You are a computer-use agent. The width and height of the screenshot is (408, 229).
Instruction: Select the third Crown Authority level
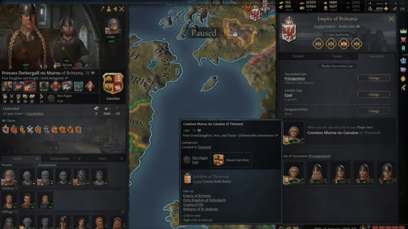[x=344, y=44]
